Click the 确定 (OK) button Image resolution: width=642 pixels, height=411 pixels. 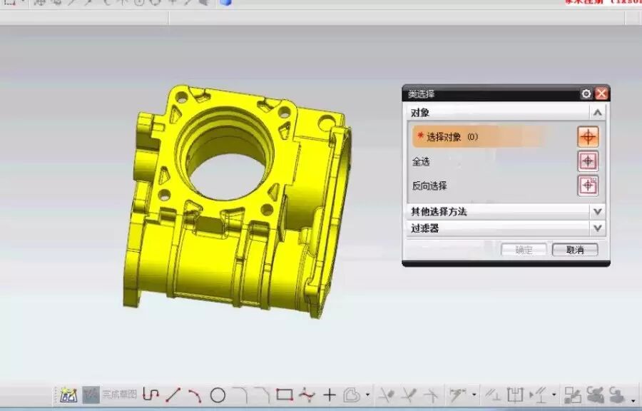click(x=524, y=250)
